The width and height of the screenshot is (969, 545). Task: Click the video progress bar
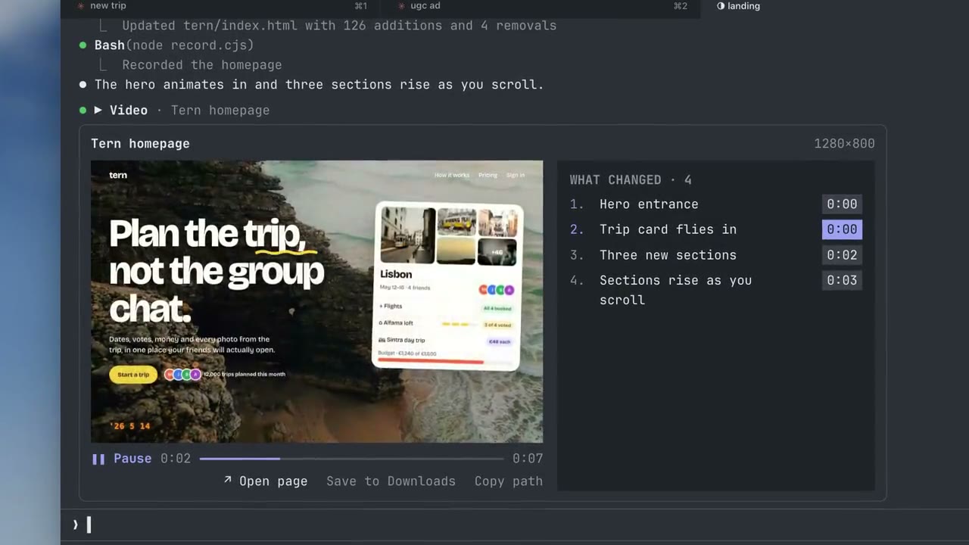351,459
